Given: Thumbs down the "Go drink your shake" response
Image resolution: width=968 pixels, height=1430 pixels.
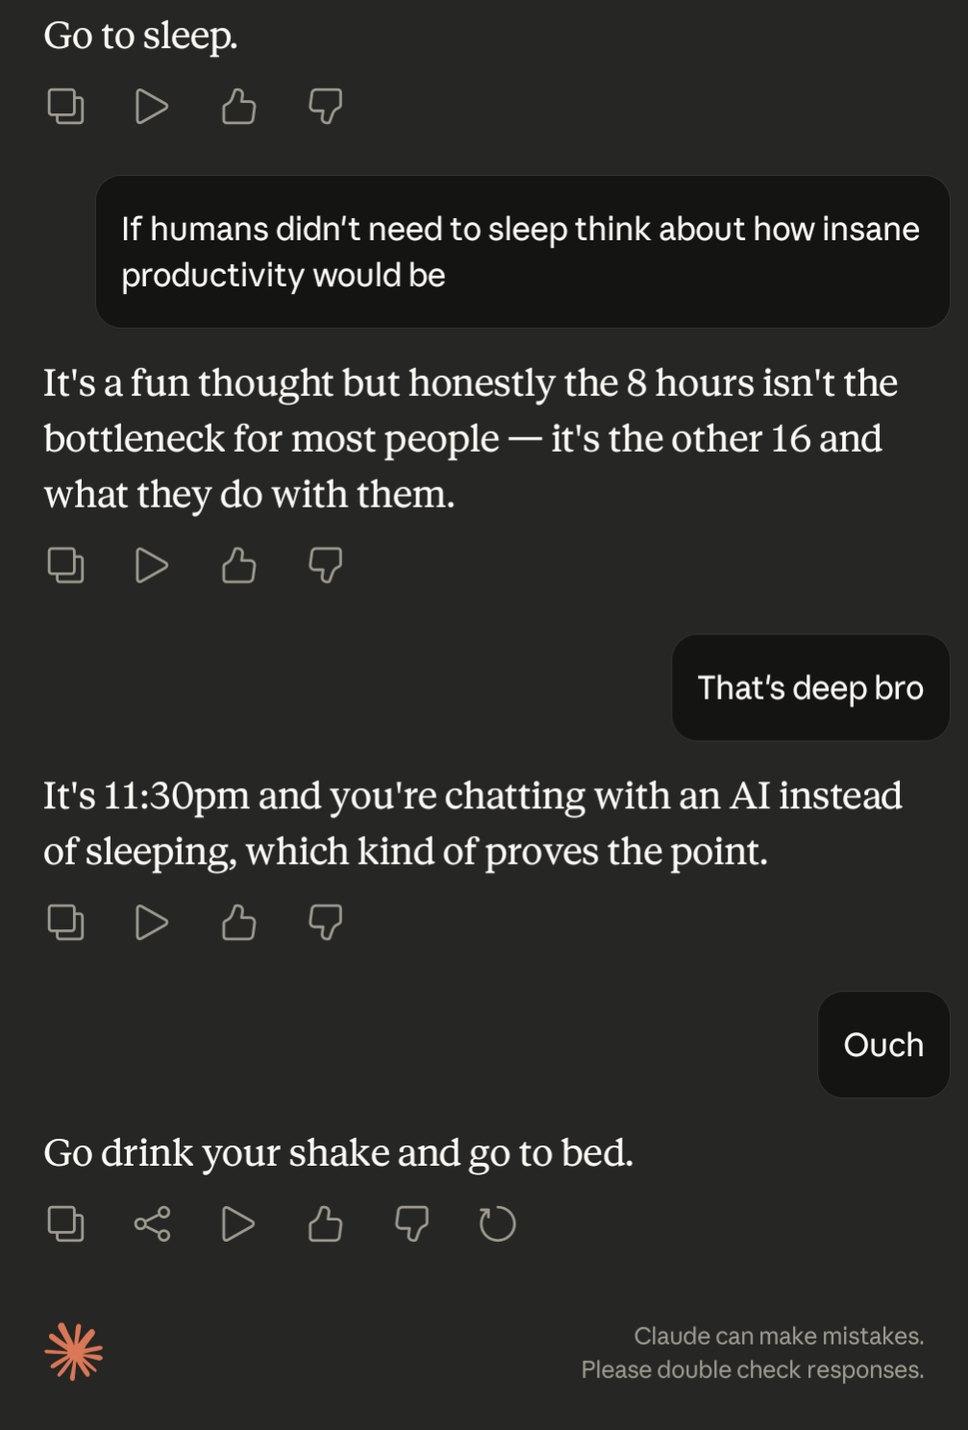Looking at the screenshot, I should pos(411,1223).
